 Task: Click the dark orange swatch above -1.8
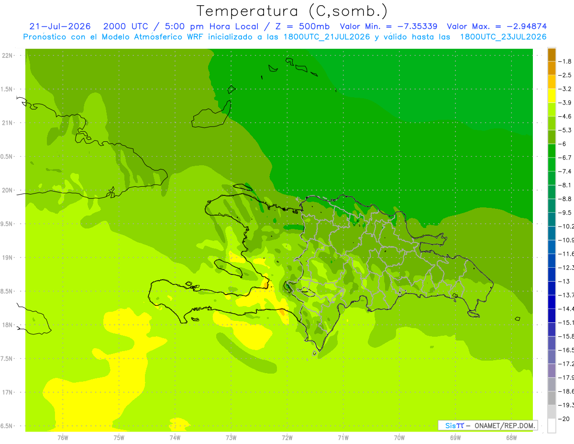(552, 55)
